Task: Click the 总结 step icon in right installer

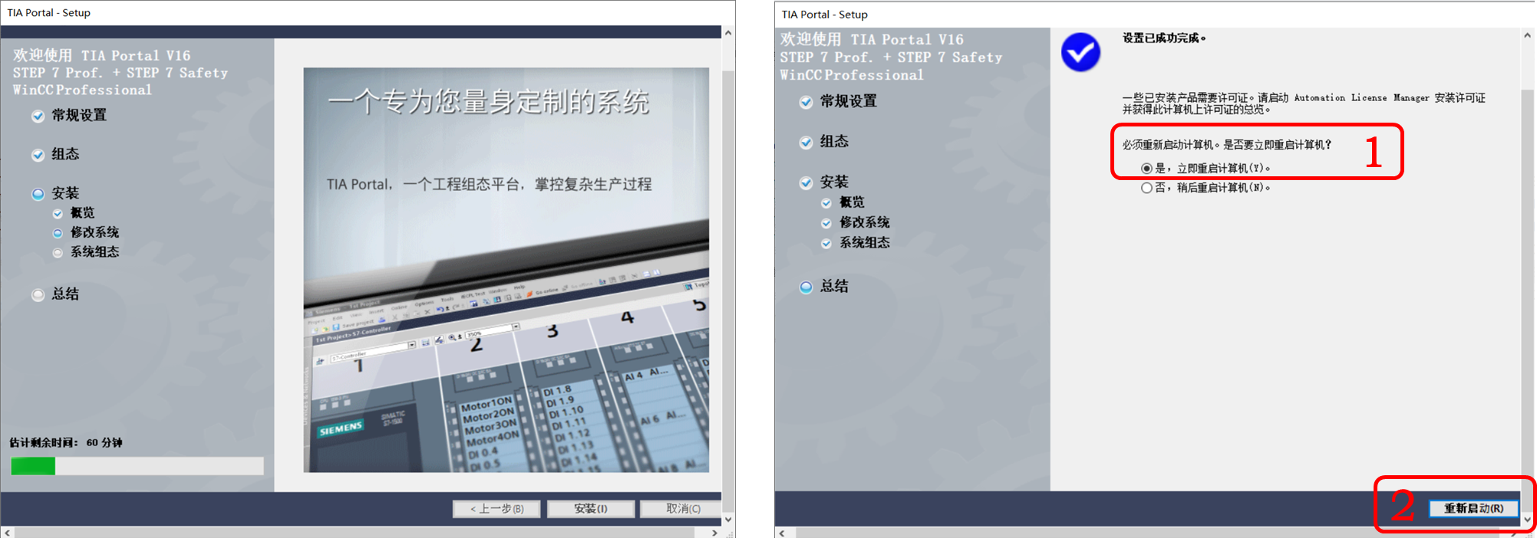Action: click(806, 287)
